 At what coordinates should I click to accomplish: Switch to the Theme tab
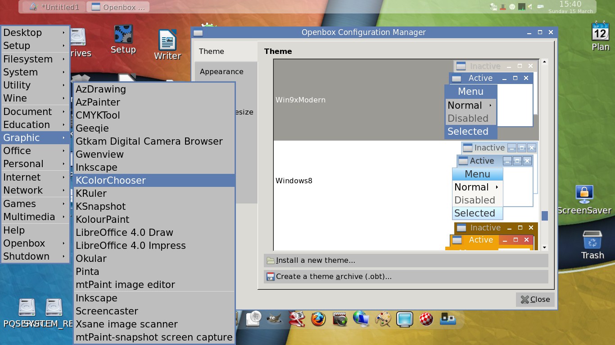click(226, 51)
